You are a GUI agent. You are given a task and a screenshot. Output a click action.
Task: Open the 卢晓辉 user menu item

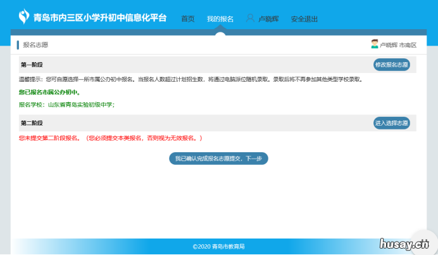268,19
